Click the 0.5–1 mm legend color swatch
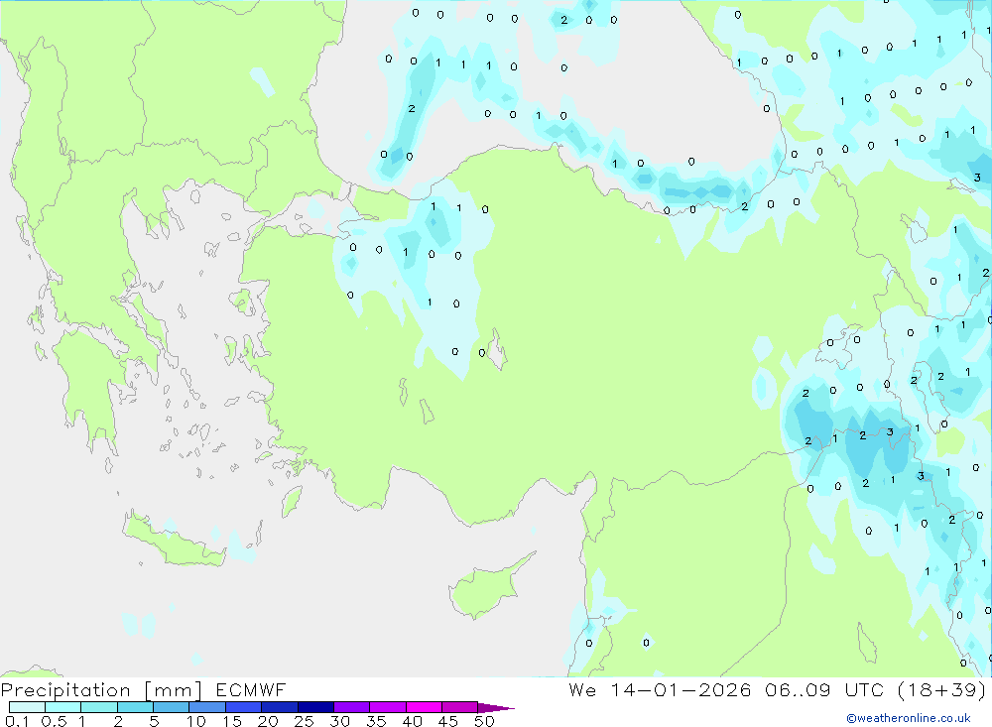 63,707
